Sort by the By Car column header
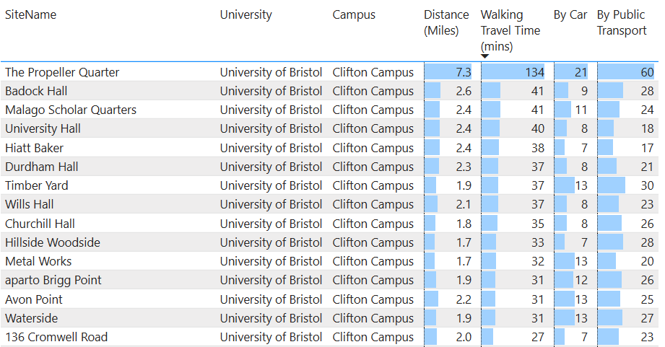The width and height of the screenshot is (665, 347). [570, 15]
